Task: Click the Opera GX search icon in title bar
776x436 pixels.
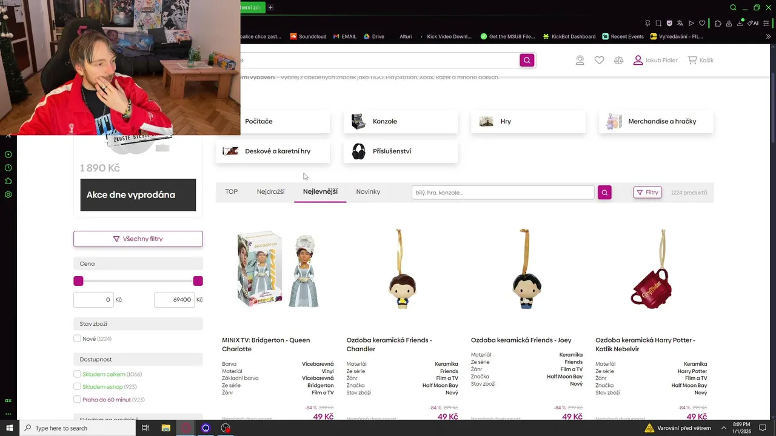Action: coord(733,7)
